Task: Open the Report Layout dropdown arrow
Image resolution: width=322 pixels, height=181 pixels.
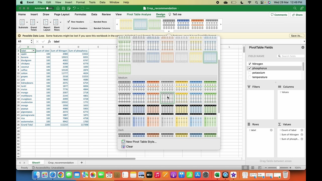Action: click(x=51, y=22)
